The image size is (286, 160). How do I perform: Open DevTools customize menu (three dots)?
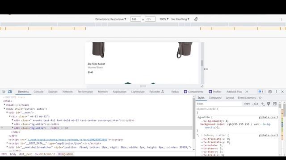coord(276,92)
